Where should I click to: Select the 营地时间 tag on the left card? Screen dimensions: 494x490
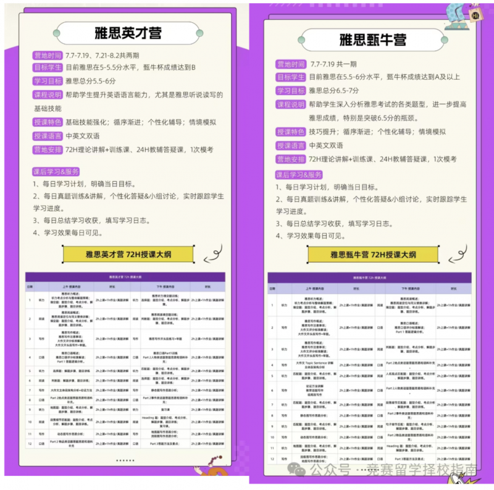(x=48, y=56)
